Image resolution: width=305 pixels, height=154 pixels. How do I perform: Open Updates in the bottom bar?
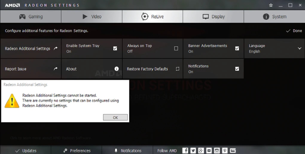click(x=26, y=150)
